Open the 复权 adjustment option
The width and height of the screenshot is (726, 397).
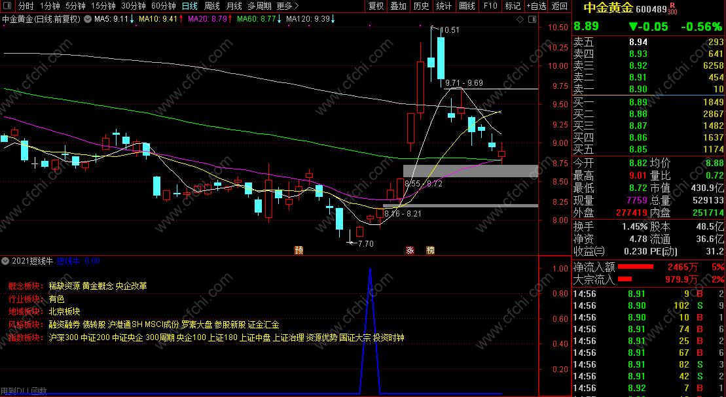(376, 6)
